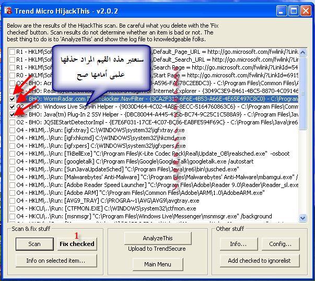Open the Info... dialog
Screen dimensions: 315x281
click(239, 244)
